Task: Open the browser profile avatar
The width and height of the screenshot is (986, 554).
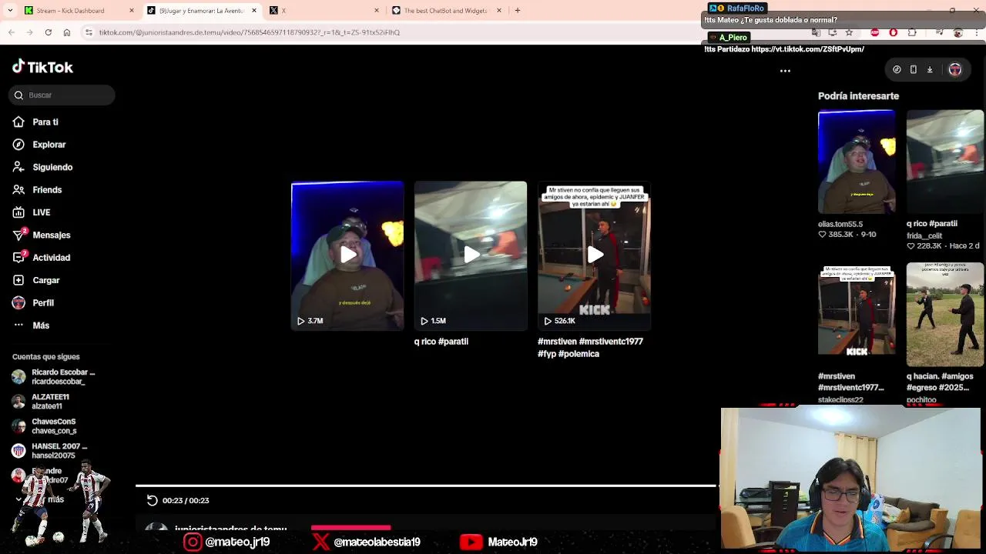Action: (958, 32)
